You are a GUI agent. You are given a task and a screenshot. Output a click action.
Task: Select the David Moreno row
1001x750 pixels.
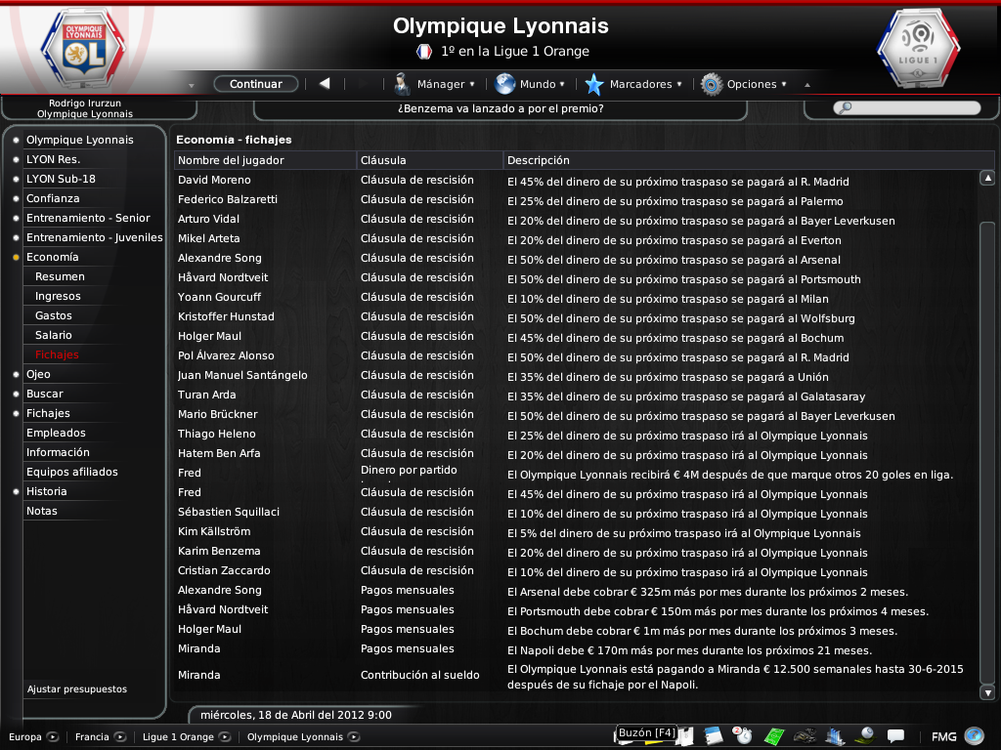pos(577,181)
